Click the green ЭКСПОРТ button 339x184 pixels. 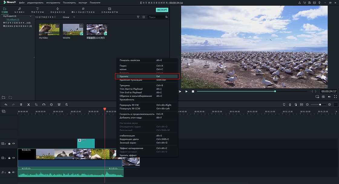[162, 10]
